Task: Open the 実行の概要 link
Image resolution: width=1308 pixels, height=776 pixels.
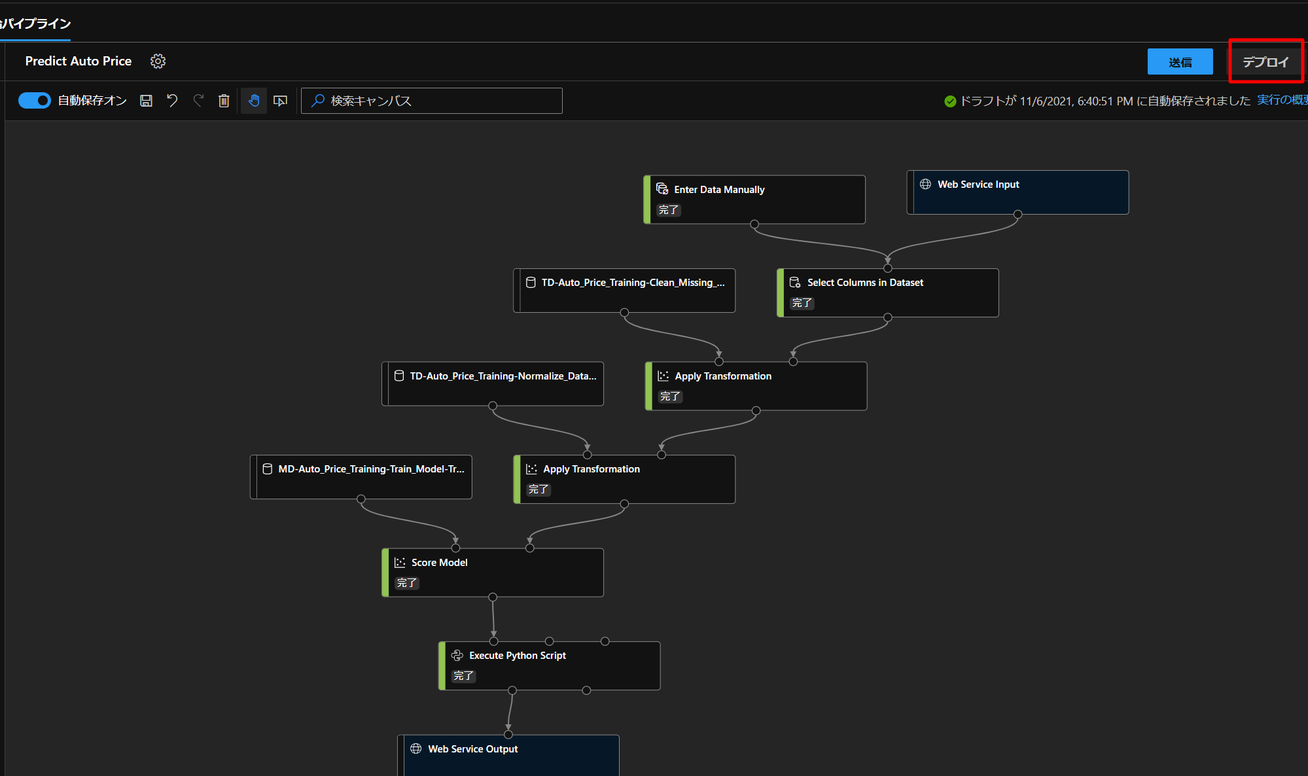Action: click(x=1281, y=100)
